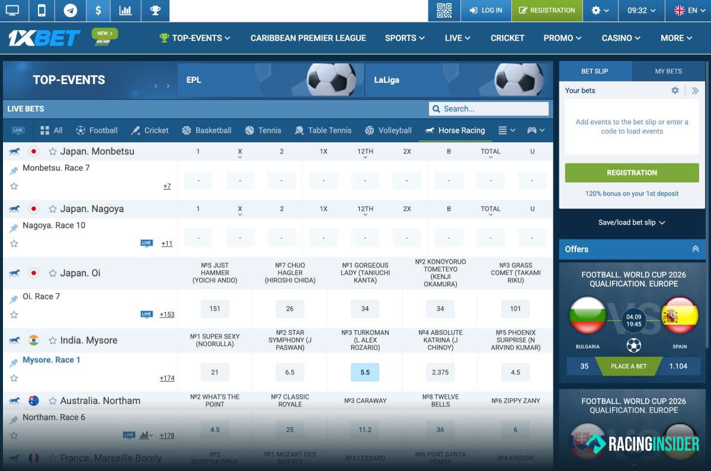Click the header REGISTRATION button
The width and height of the screenshot is (711, 471).
coord(547,10)
